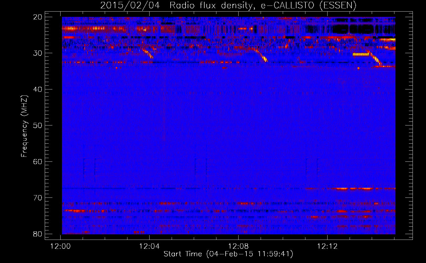
Task: Click the yellow horizontal burst near 30 MHz
Action: tap(361, 54)
